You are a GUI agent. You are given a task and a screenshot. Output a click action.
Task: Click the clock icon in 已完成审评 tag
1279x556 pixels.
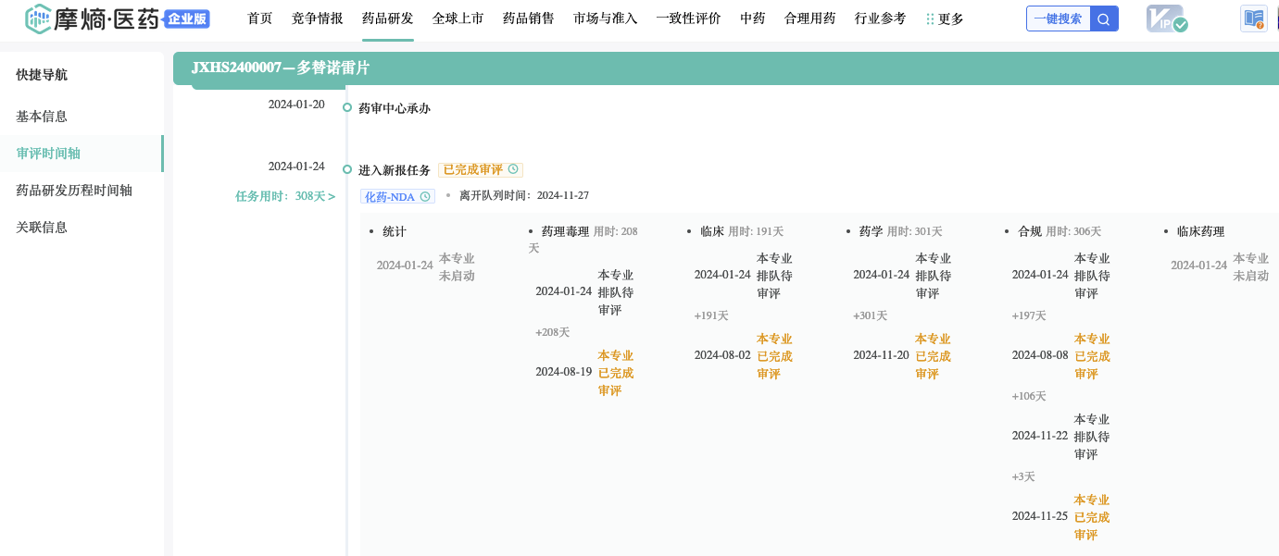coord(513,170)
